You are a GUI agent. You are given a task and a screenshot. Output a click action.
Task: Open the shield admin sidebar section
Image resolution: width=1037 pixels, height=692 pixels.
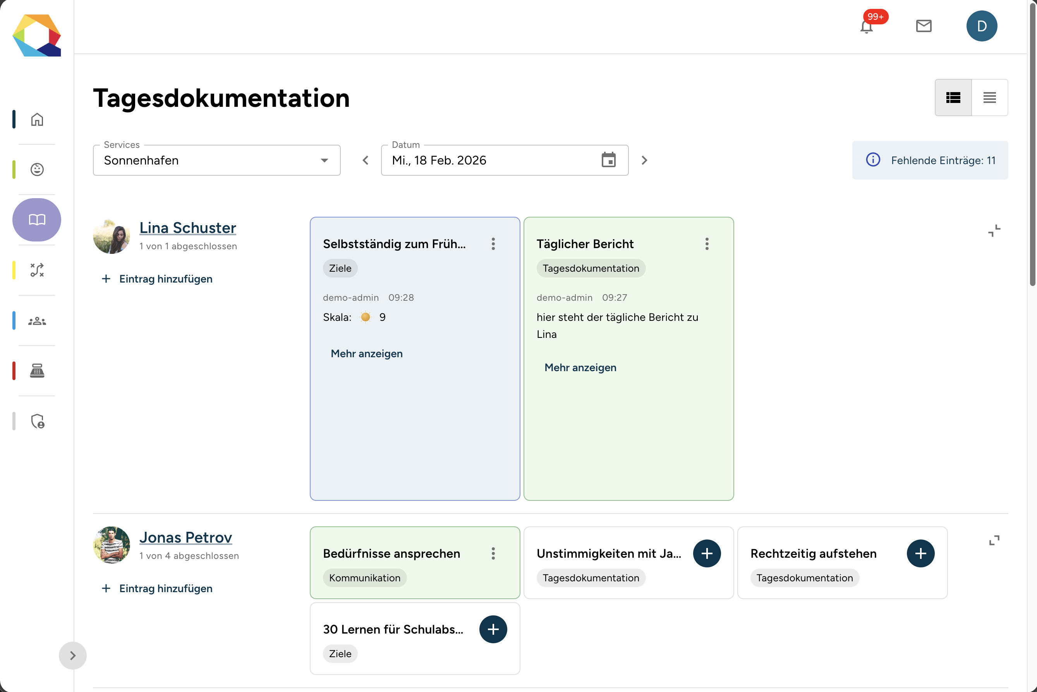click(38, 421)
